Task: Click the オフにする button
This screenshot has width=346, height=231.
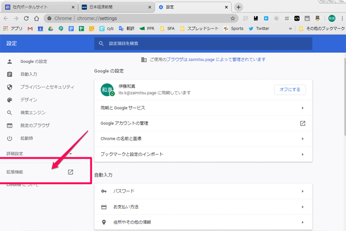Action: click(290, 90)
